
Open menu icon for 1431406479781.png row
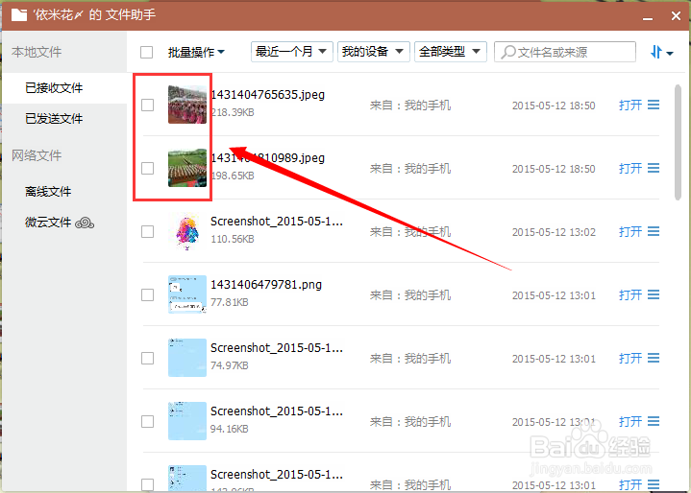click(x=654, y=295)
